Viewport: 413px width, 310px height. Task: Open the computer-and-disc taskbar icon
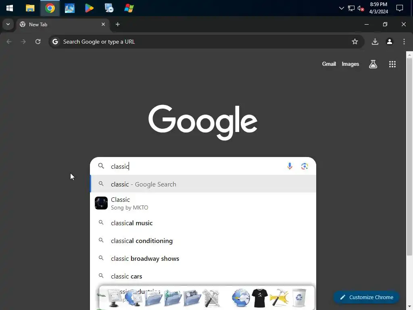[109, 8]
